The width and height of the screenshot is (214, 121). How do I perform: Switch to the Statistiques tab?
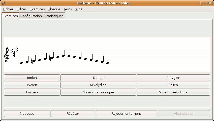(x=54, y=16)
